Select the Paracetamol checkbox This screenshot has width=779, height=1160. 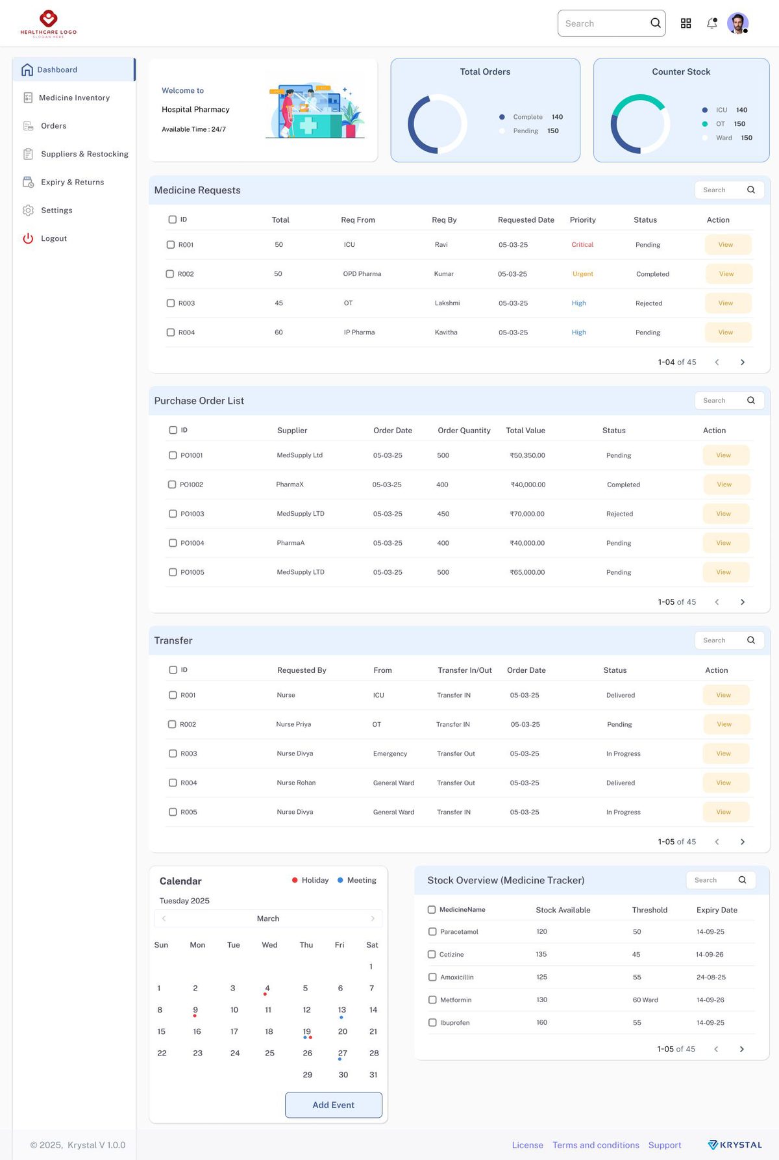tap(432, 931)
